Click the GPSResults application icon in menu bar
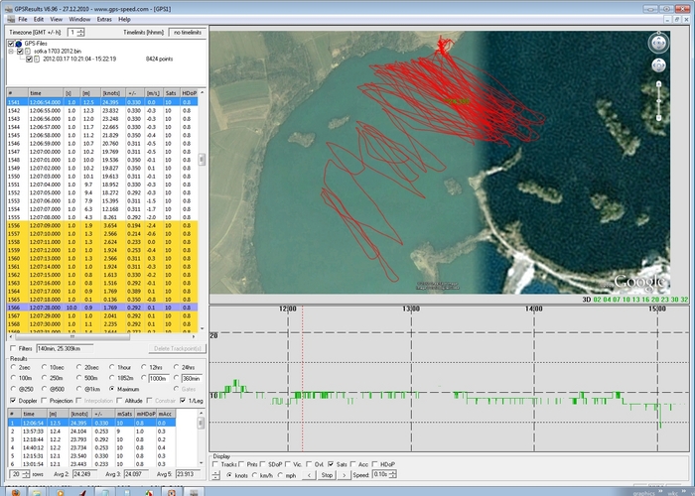Screen dimensions: 695x496 point(10,20)
